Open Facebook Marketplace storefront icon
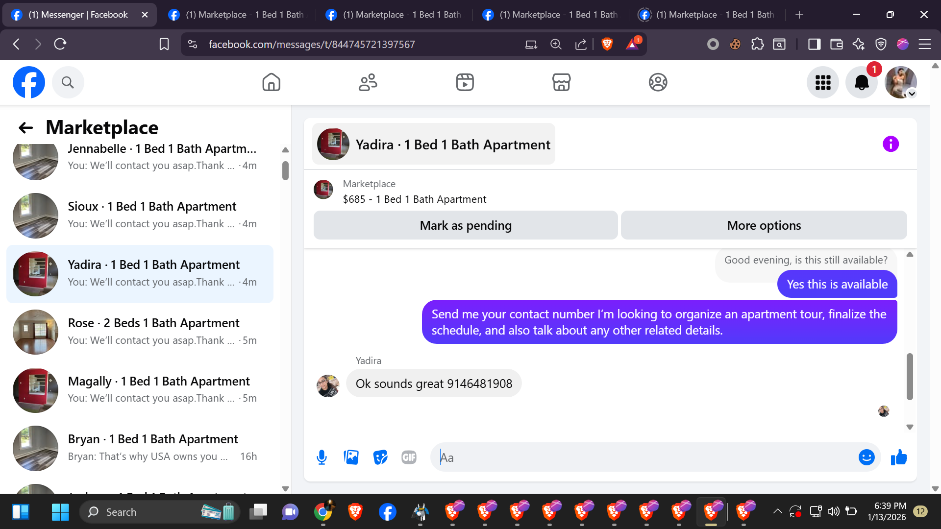The image size is (941, 529). pyautogui.click(x=561, y=82)
